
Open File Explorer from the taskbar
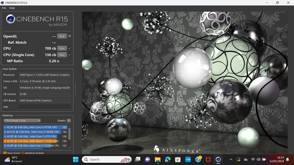(158, 159)
